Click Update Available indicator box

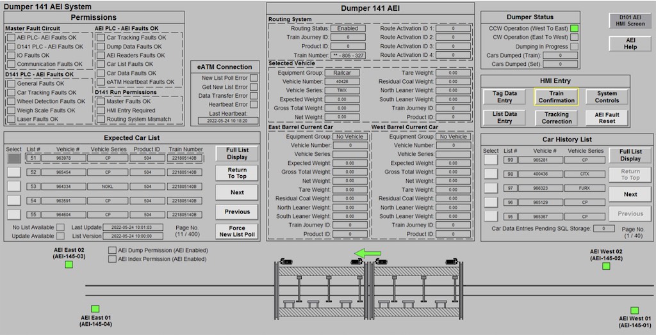(61, 236)
